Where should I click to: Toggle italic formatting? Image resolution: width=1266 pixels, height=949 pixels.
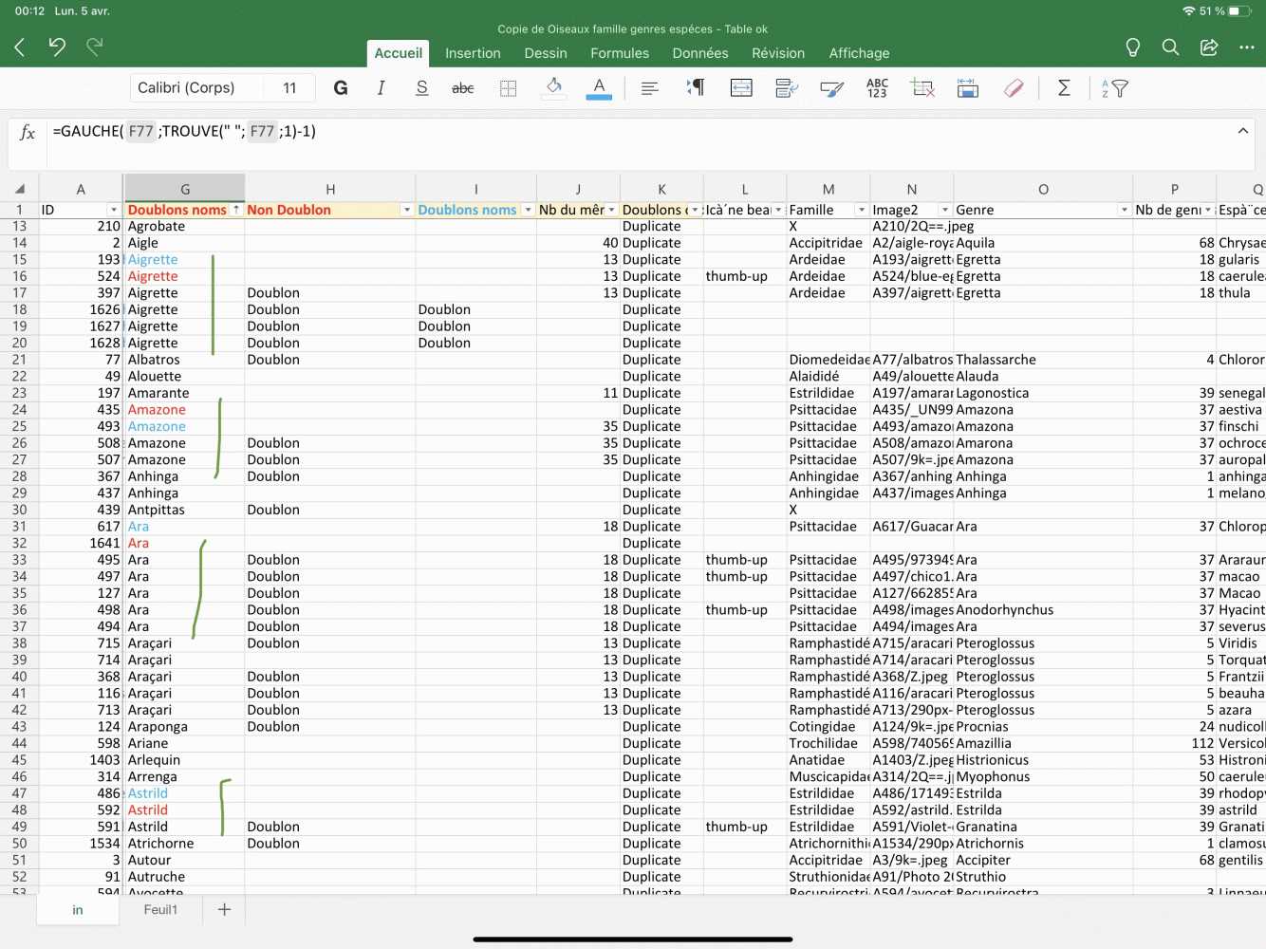(381, 88)
